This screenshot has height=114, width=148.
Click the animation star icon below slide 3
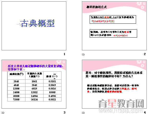point(3,113)
